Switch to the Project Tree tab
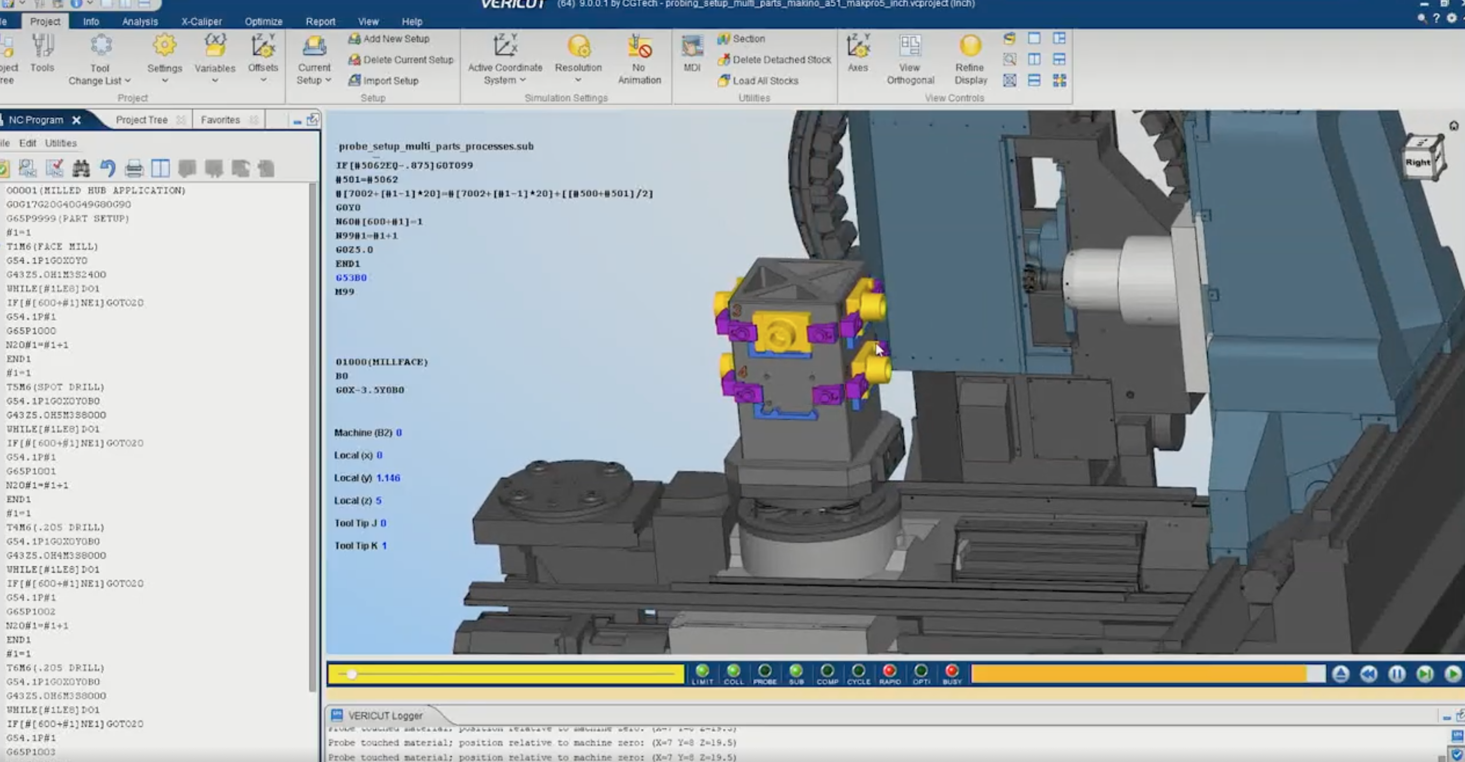1465x762 pixels. 142,120
